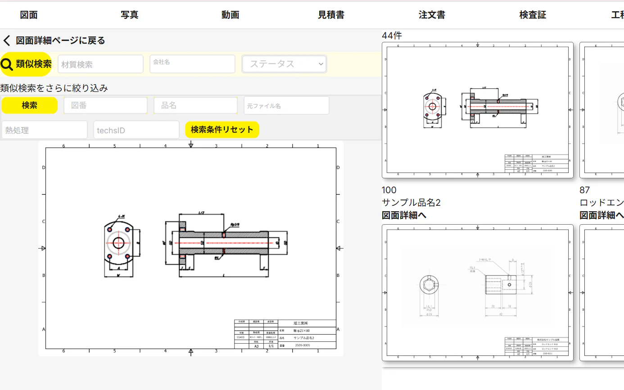
Task: Go to the 見積書 tab
Action: click(x=331, y=15)
